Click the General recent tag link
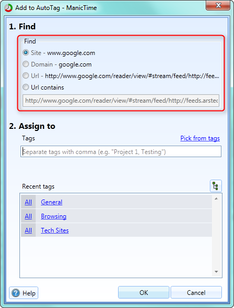 click(x=51, y=202)
